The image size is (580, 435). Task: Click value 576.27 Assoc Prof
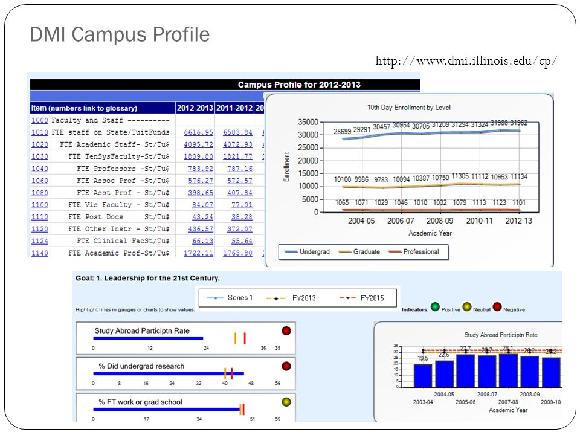[x=201, y=181]
